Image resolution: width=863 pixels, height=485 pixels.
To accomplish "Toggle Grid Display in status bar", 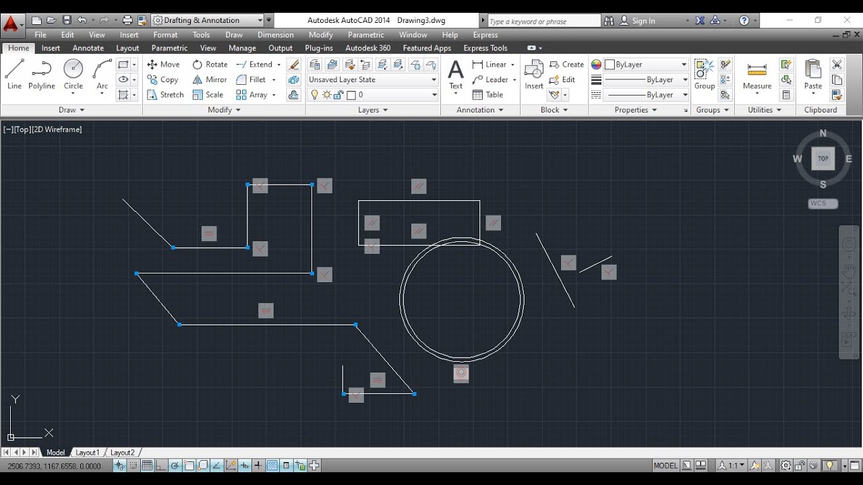I will [x=147, y=465].
